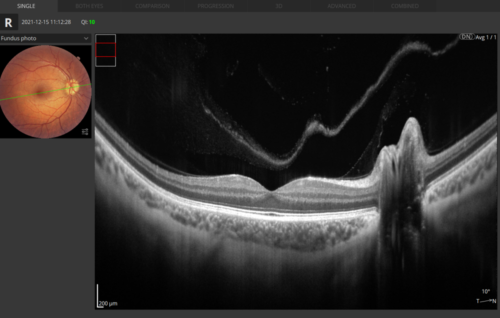
Task: Click the 2021-12-15 scan timestamp
Action: [x=46, y=22]
